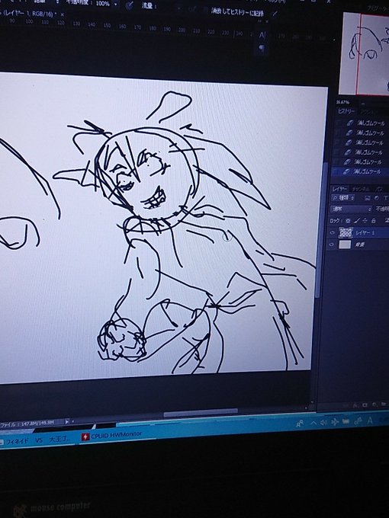This screenshot has width=389, height=518.
Task: Toggle the pen pressure opacity icon
Action: click(x=130, y=5)
